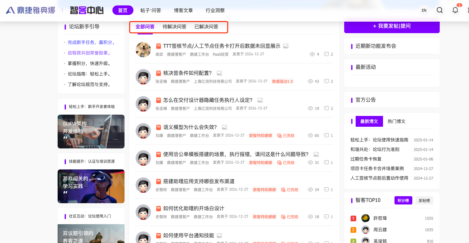The image size is (469, 243).
Task: Open 行业洞察 navigation menu
Action: (x=215, y=10)
